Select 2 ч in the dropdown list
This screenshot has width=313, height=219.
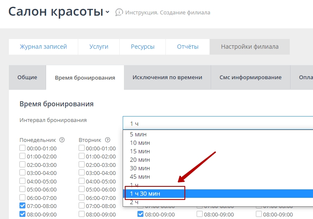[134, 202]
